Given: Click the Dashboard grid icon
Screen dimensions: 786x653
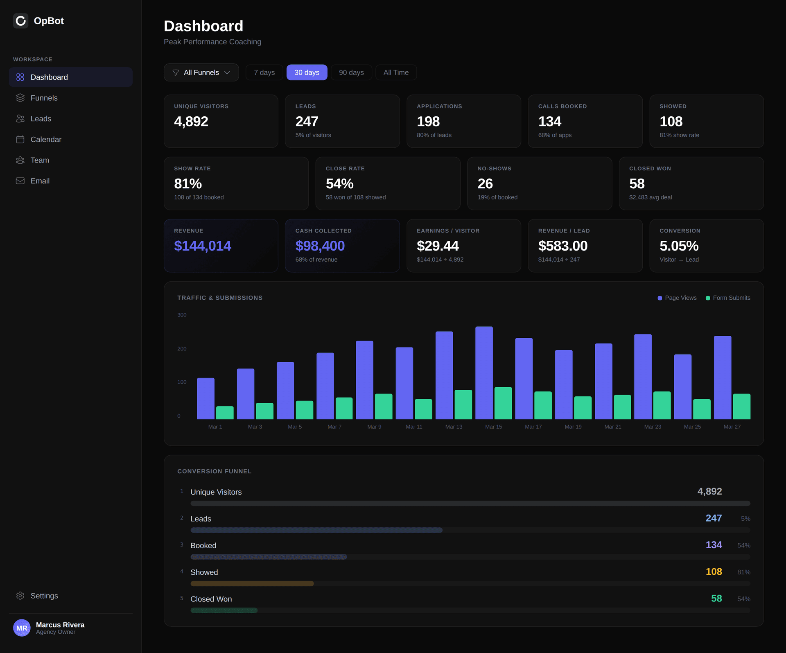Looking at the screenshot, I should (20, 77).
